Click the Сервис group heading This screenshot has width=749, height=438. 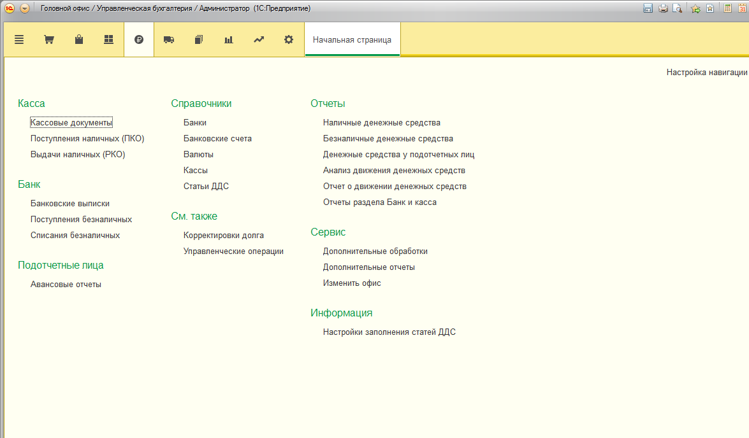(x=328, y=232)
